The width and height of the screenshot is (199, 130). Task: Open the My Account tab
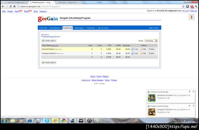pos(103,28)
